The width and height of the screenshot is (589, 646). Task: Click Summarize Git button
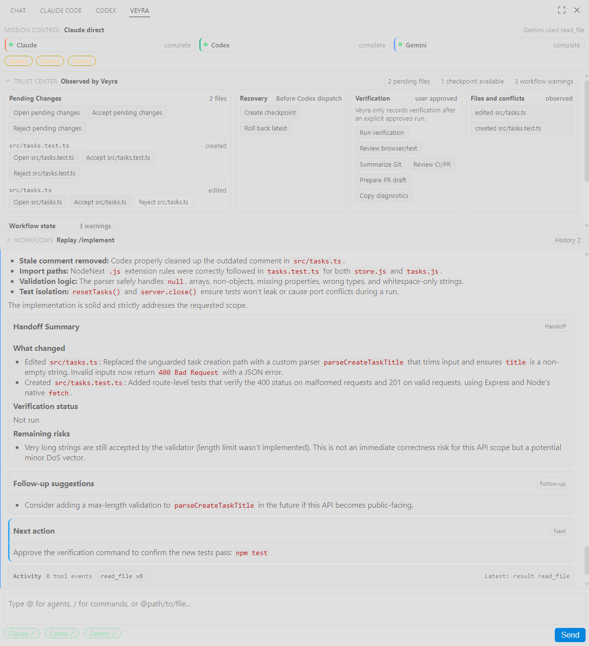(x=380, y=164)
